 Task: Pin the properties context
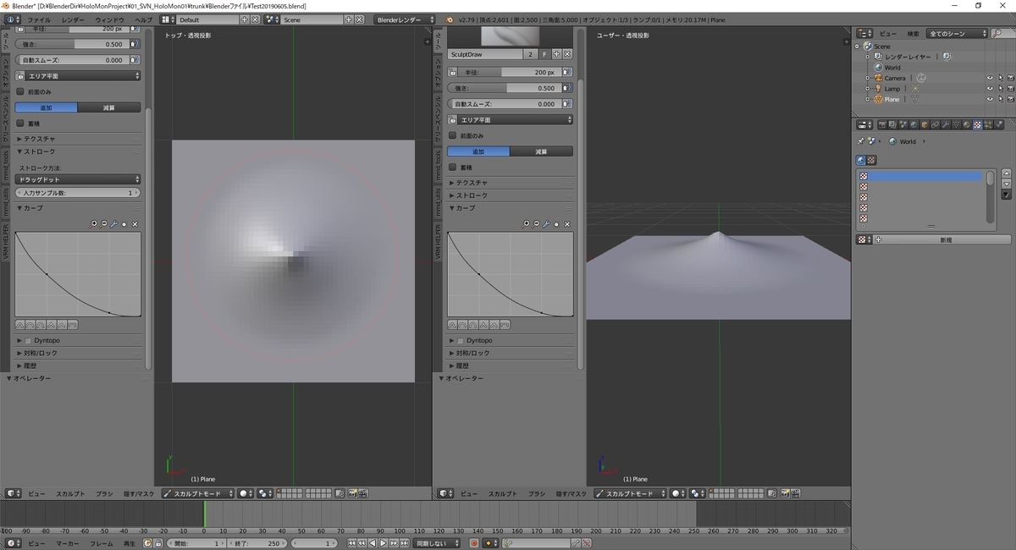click(x=861, y=141)
